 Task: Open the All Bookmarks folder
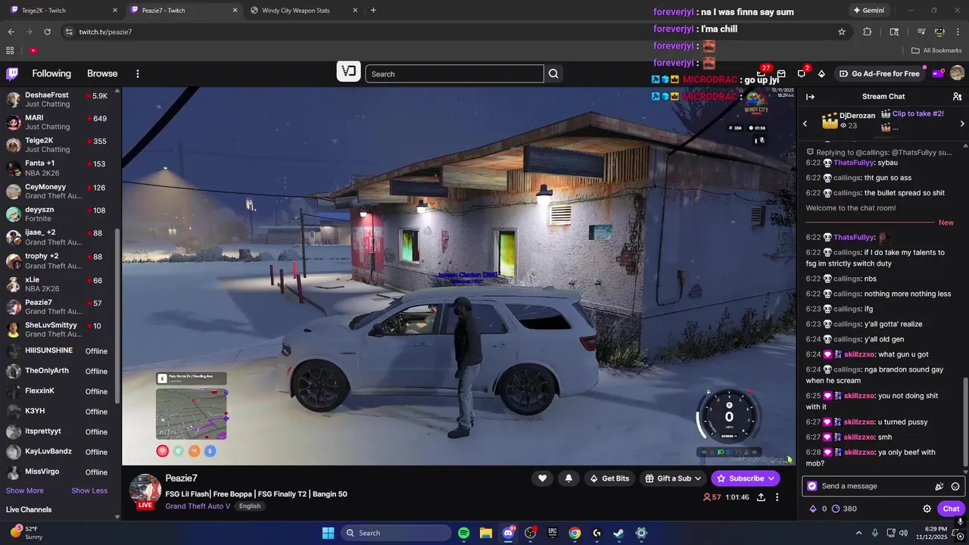point(936,51)
